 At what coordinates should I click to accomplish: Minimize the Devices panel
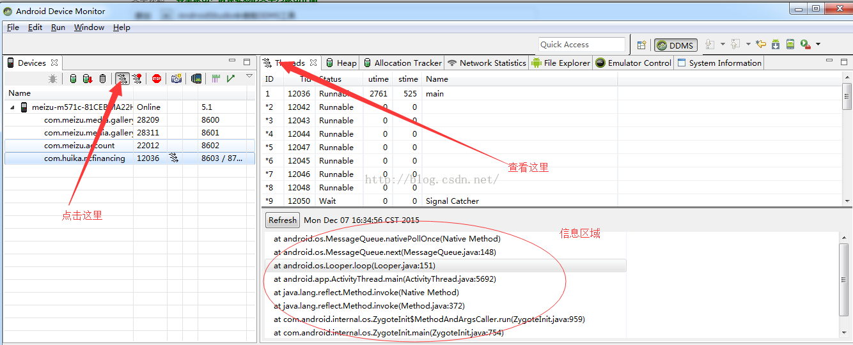click(232, 61)
